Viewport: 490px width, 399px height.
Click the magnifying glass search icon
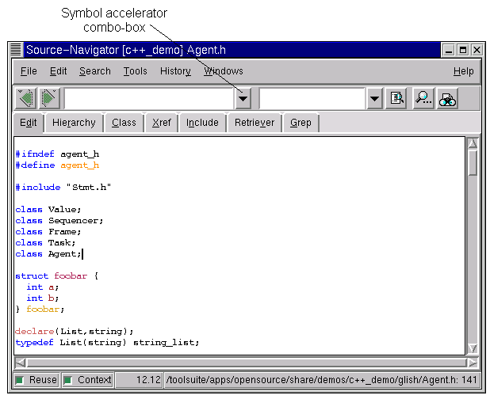point(423,99)
